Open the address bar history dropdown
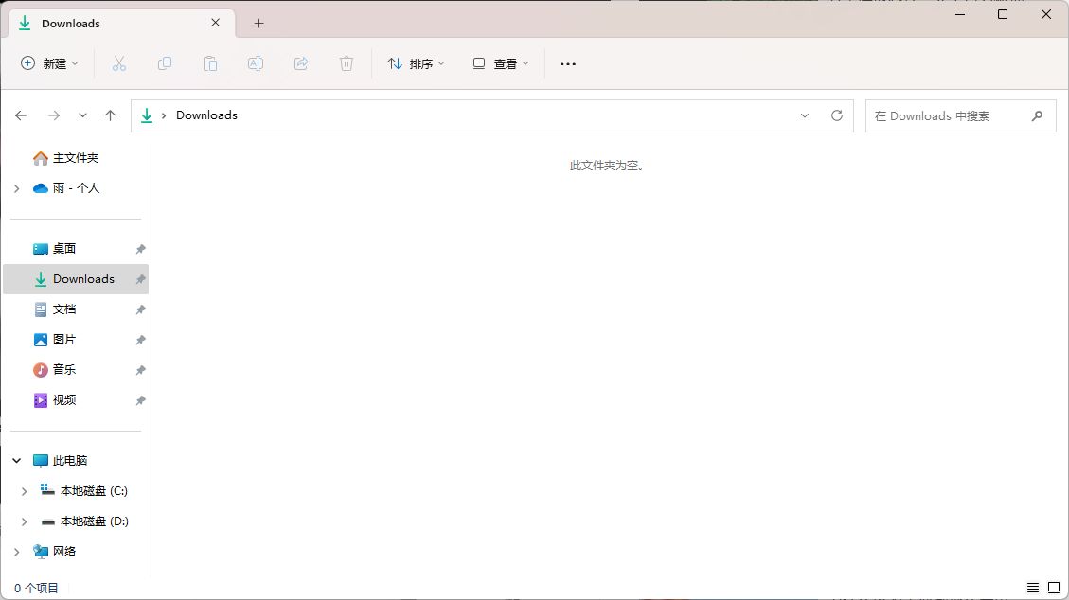Viewport: 1069px width, 600px height. click(x=805, y=115)
